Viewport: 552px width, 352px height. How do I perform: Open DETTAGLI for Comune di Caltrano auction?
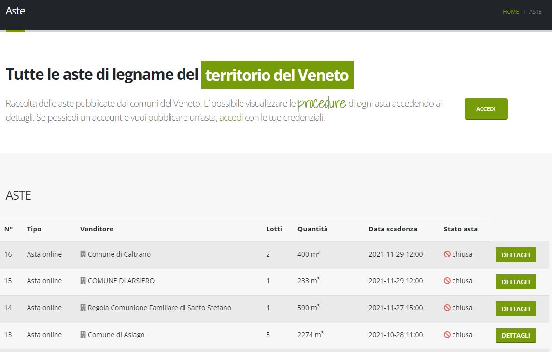tap(515, 255)
